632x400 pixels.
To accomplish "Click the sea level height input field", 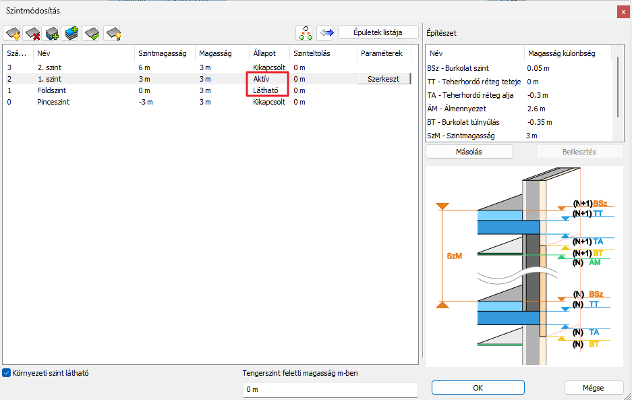I will (x=330, y=389).
